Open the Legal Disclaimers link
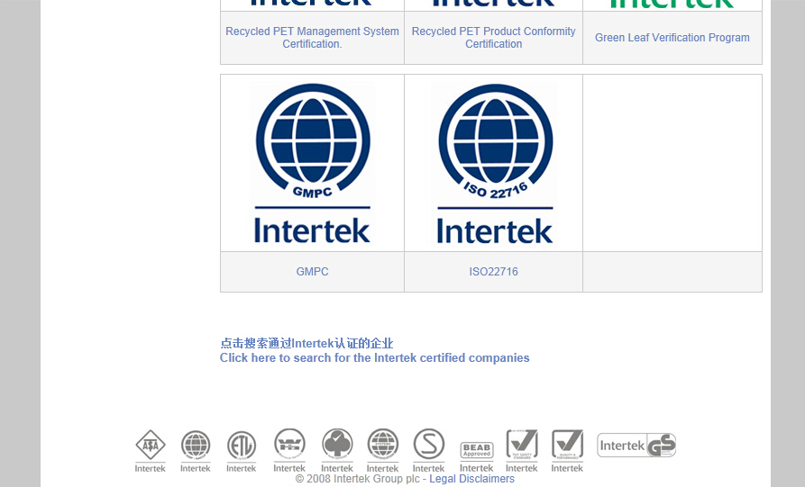 click(471, 479)
